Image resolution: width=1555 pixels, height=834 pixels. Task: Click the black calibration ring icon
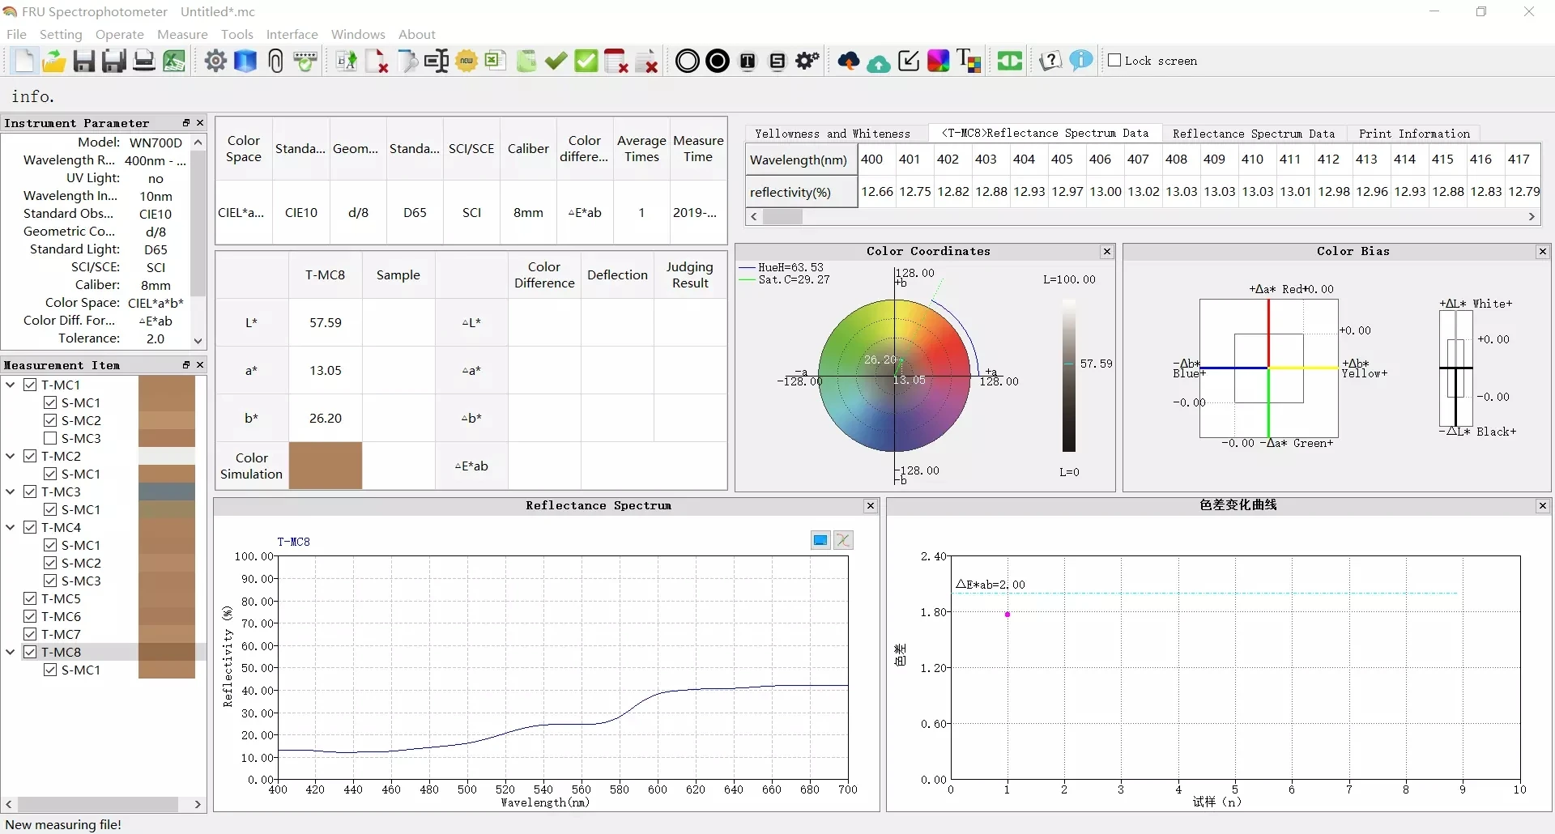718,62
